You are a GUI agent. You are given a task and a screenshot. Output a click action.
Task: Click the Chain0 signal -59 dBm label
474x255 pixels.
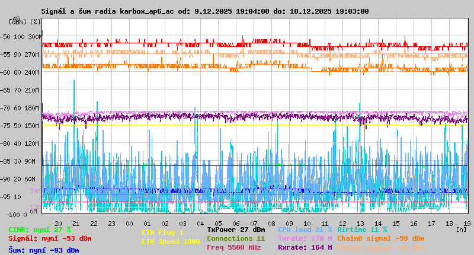coord(380,238)
